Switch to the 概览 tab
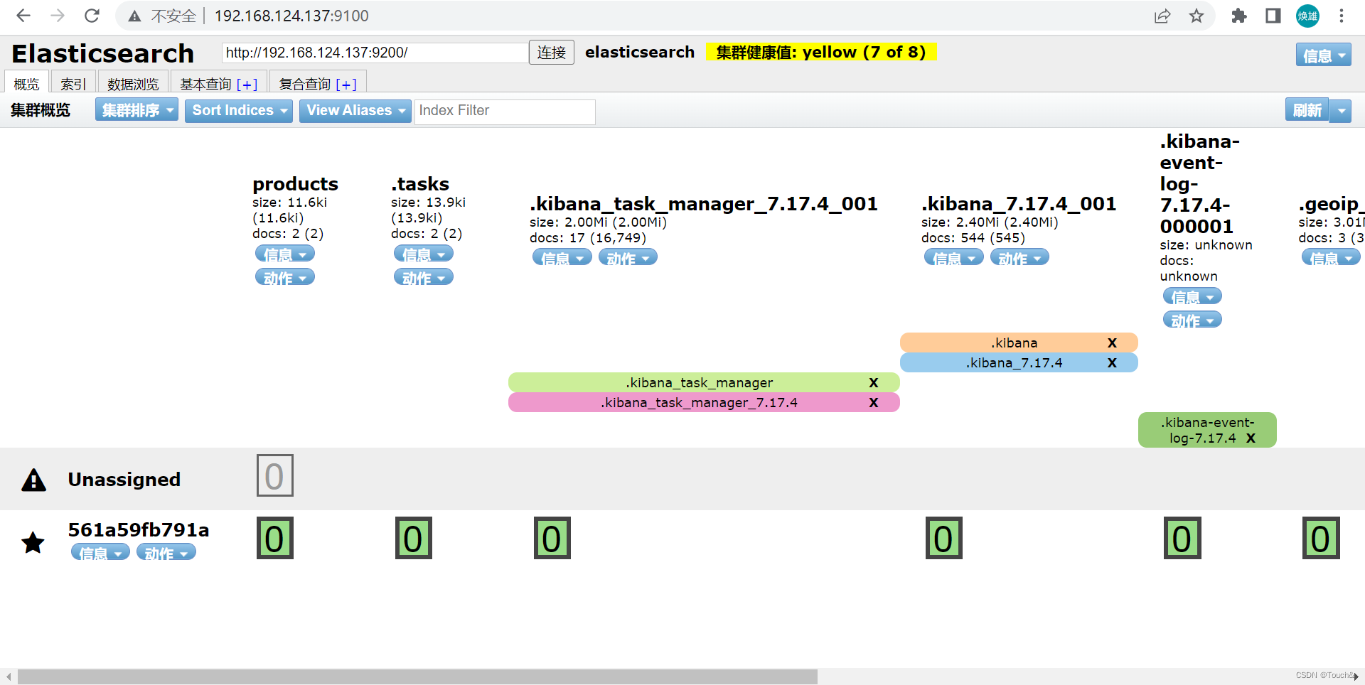 coord(27,83)
